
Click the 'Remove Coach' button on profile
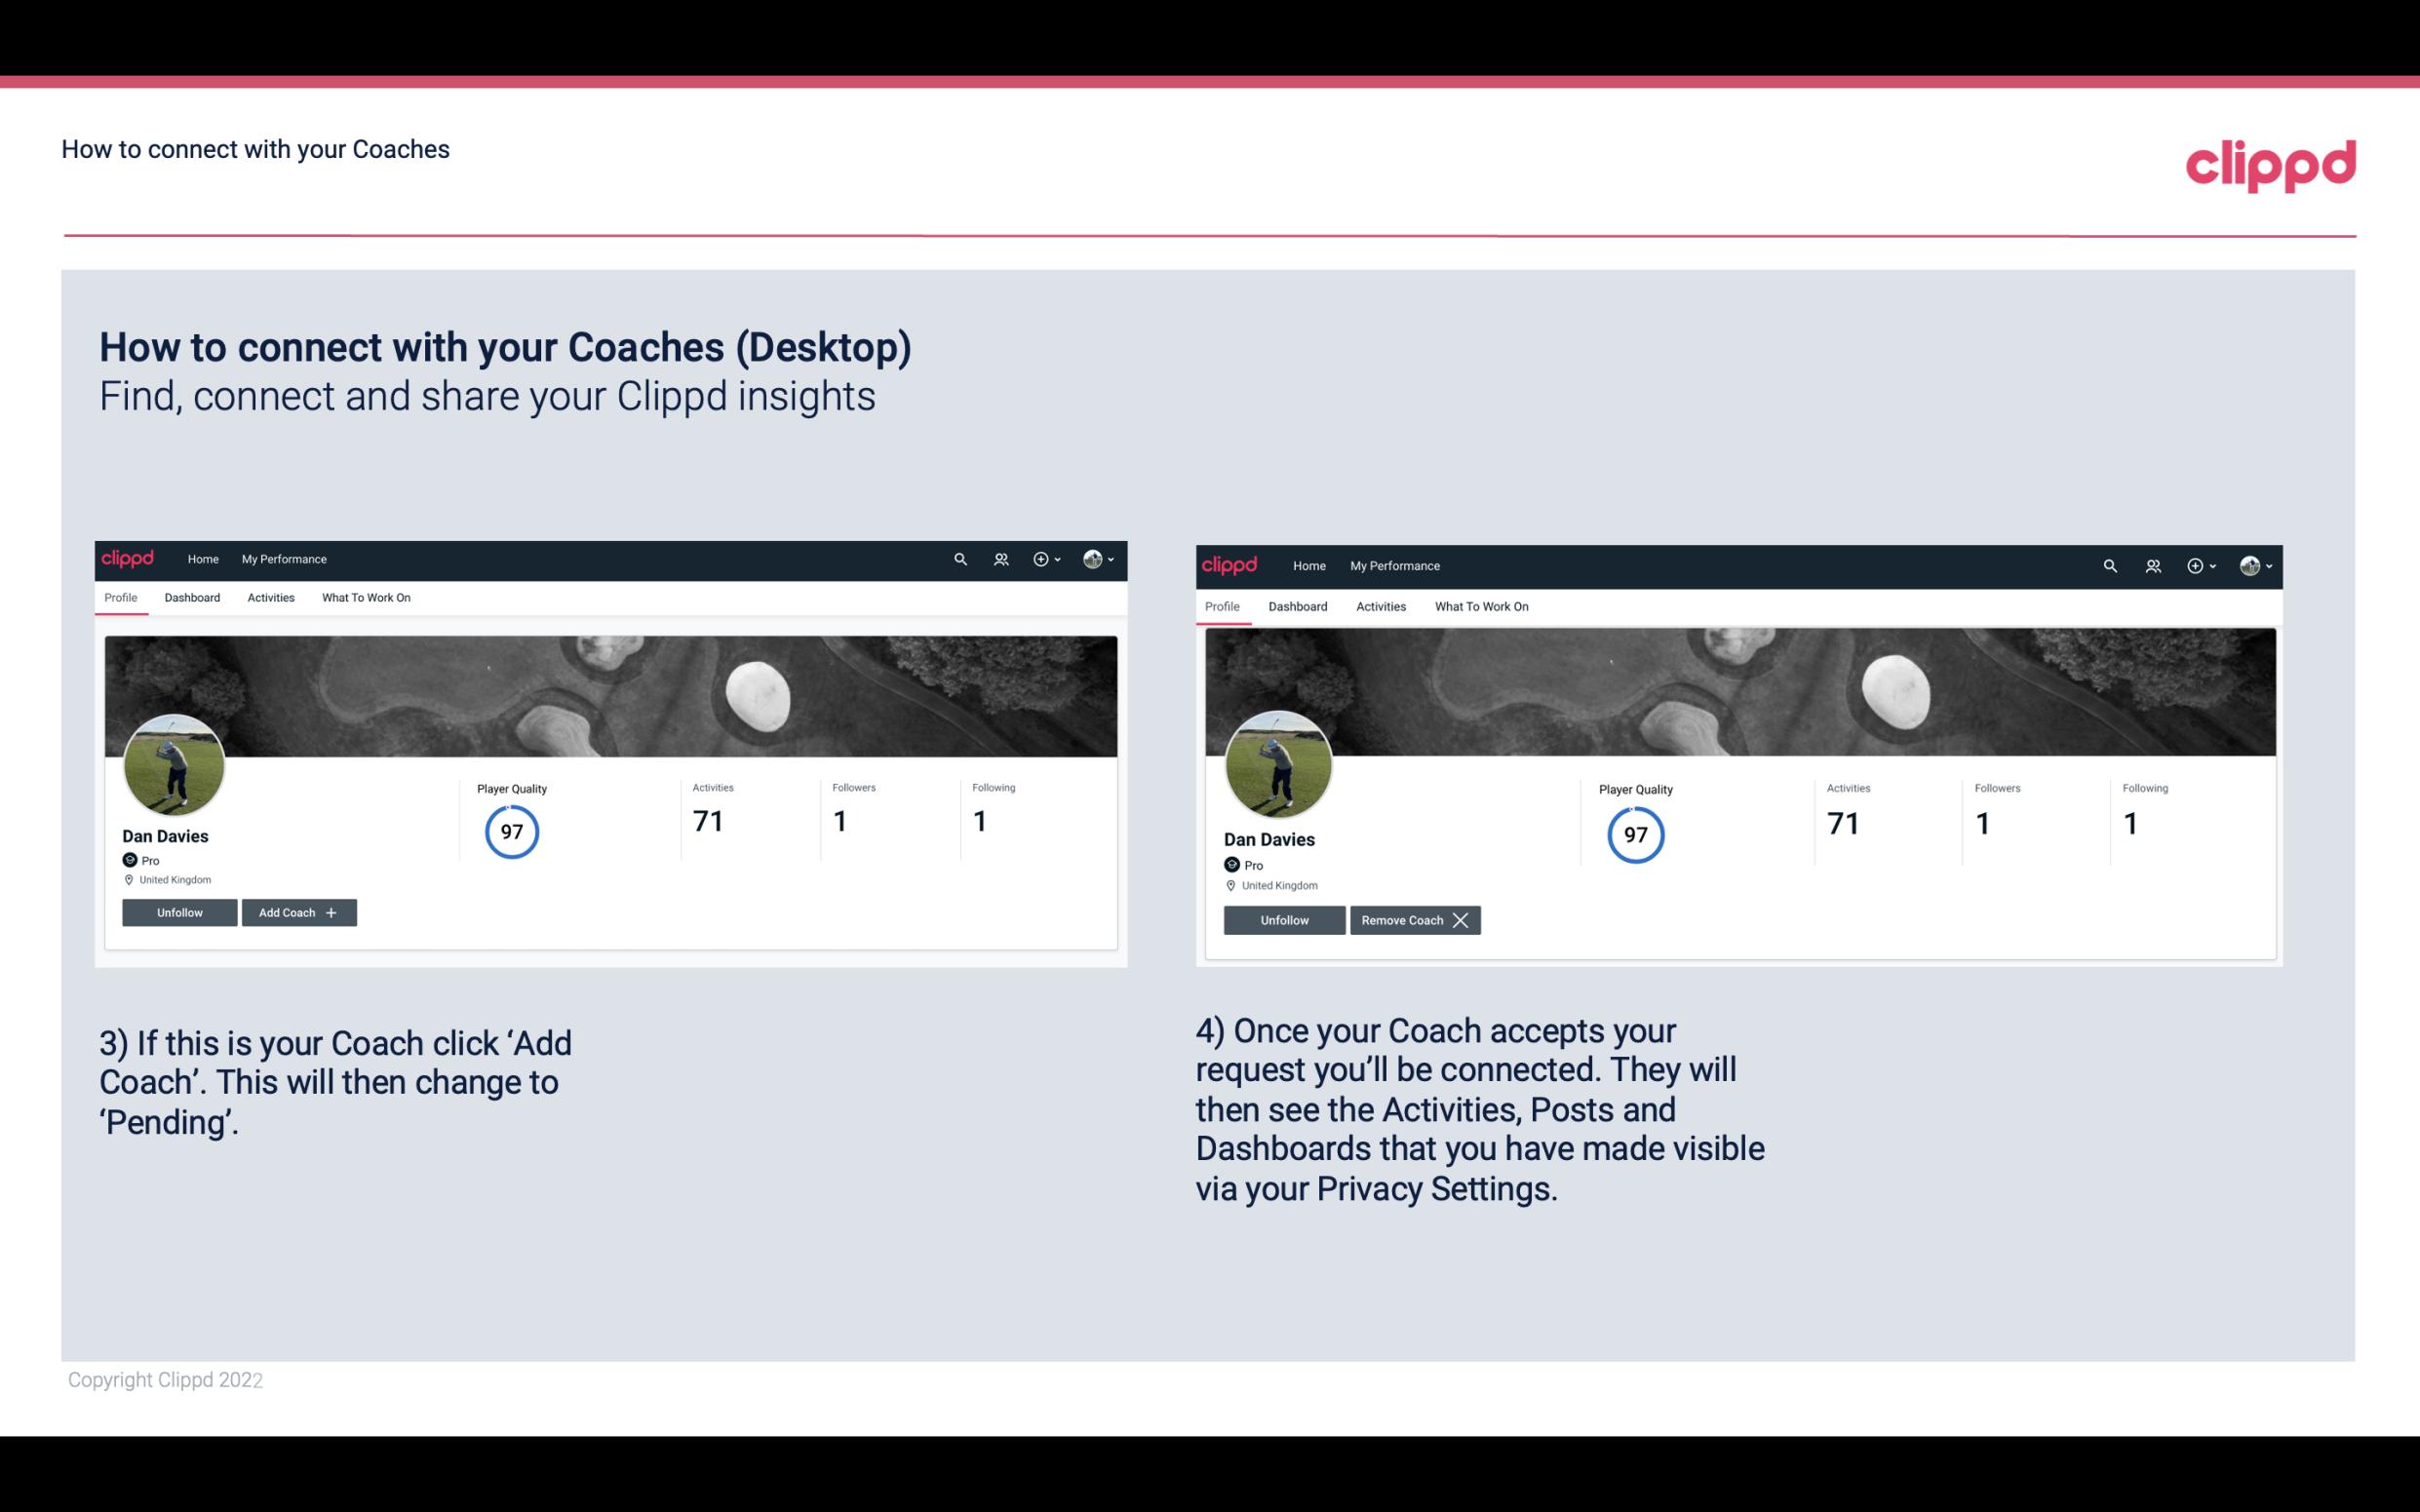[x=1413, y=918]
